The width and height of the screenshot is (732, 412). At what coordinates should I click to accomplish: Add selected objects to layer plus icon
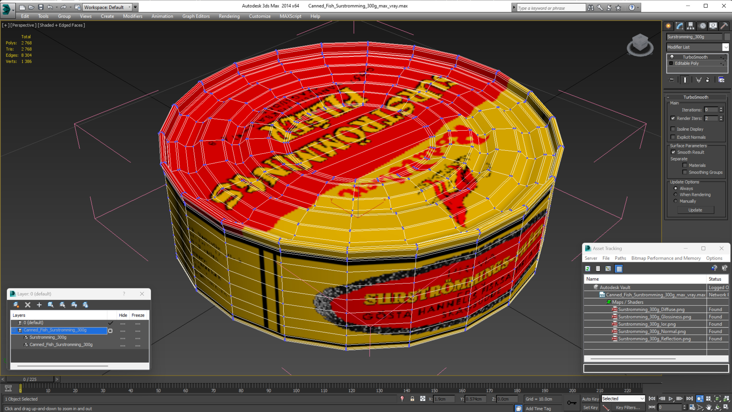(39, 304)
